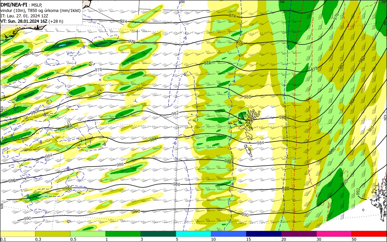Choose the navy 15 mm legend swatch
Screen dimensions: 387x242
tap(264, 234)
